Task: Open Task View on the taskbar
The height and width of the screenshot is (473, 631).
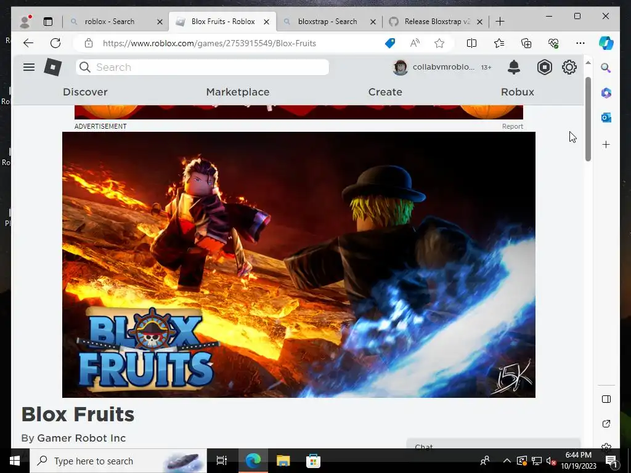Action: (x=222, y=461)
